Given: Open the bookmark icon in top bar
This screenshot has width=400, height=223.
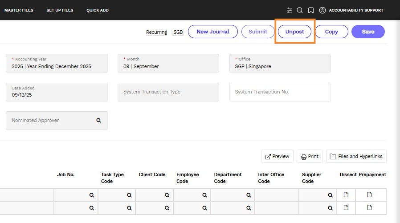Looking at the screenshot, I should [x=311, y=10].
